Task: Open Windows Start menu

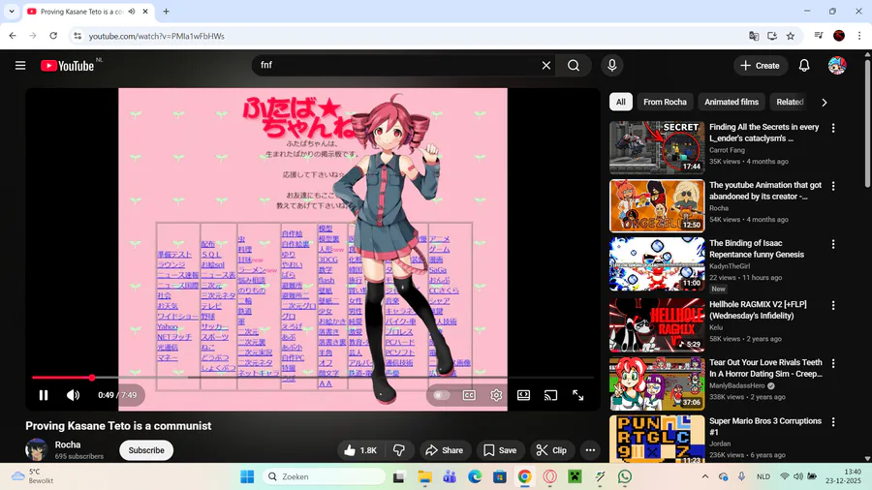Action: click(x=247, y=476)
